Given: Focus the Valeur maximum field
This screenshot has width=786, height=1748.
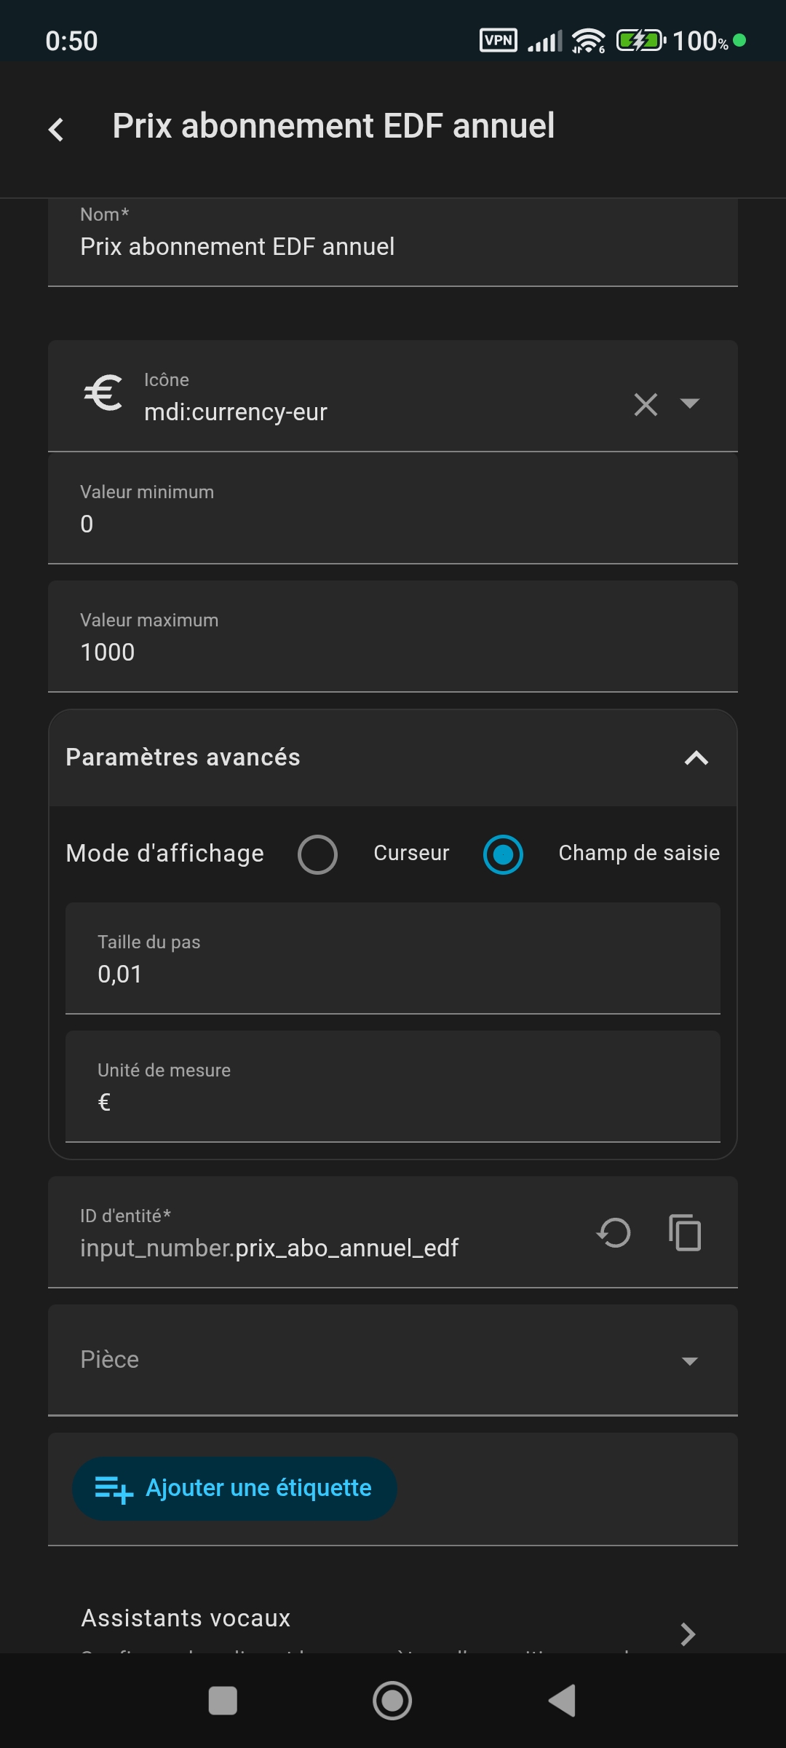Looking at the screenshot, I should point(393,651).
